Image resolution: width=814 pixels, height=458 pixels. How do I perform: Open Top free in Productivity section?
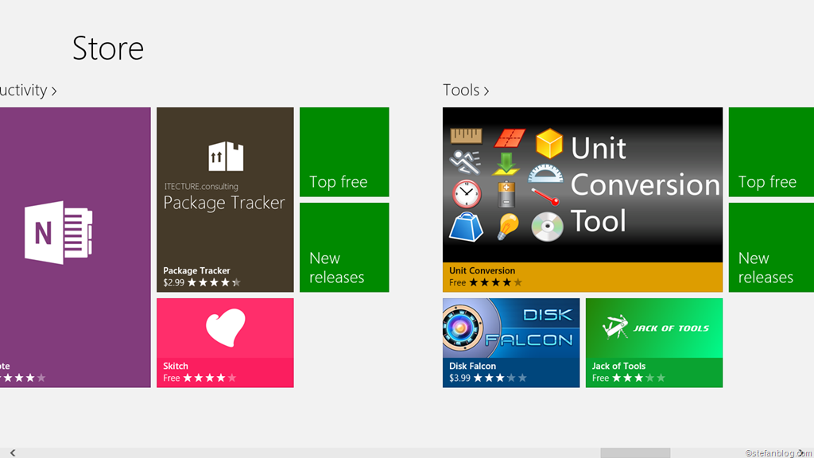(344, 152)
